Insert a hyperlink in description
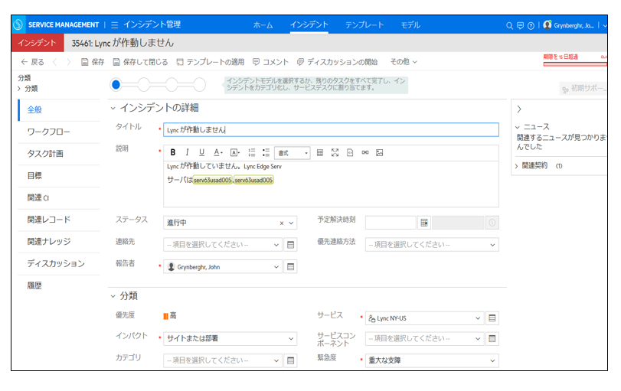621x391 pixels. tap(364, 152)
